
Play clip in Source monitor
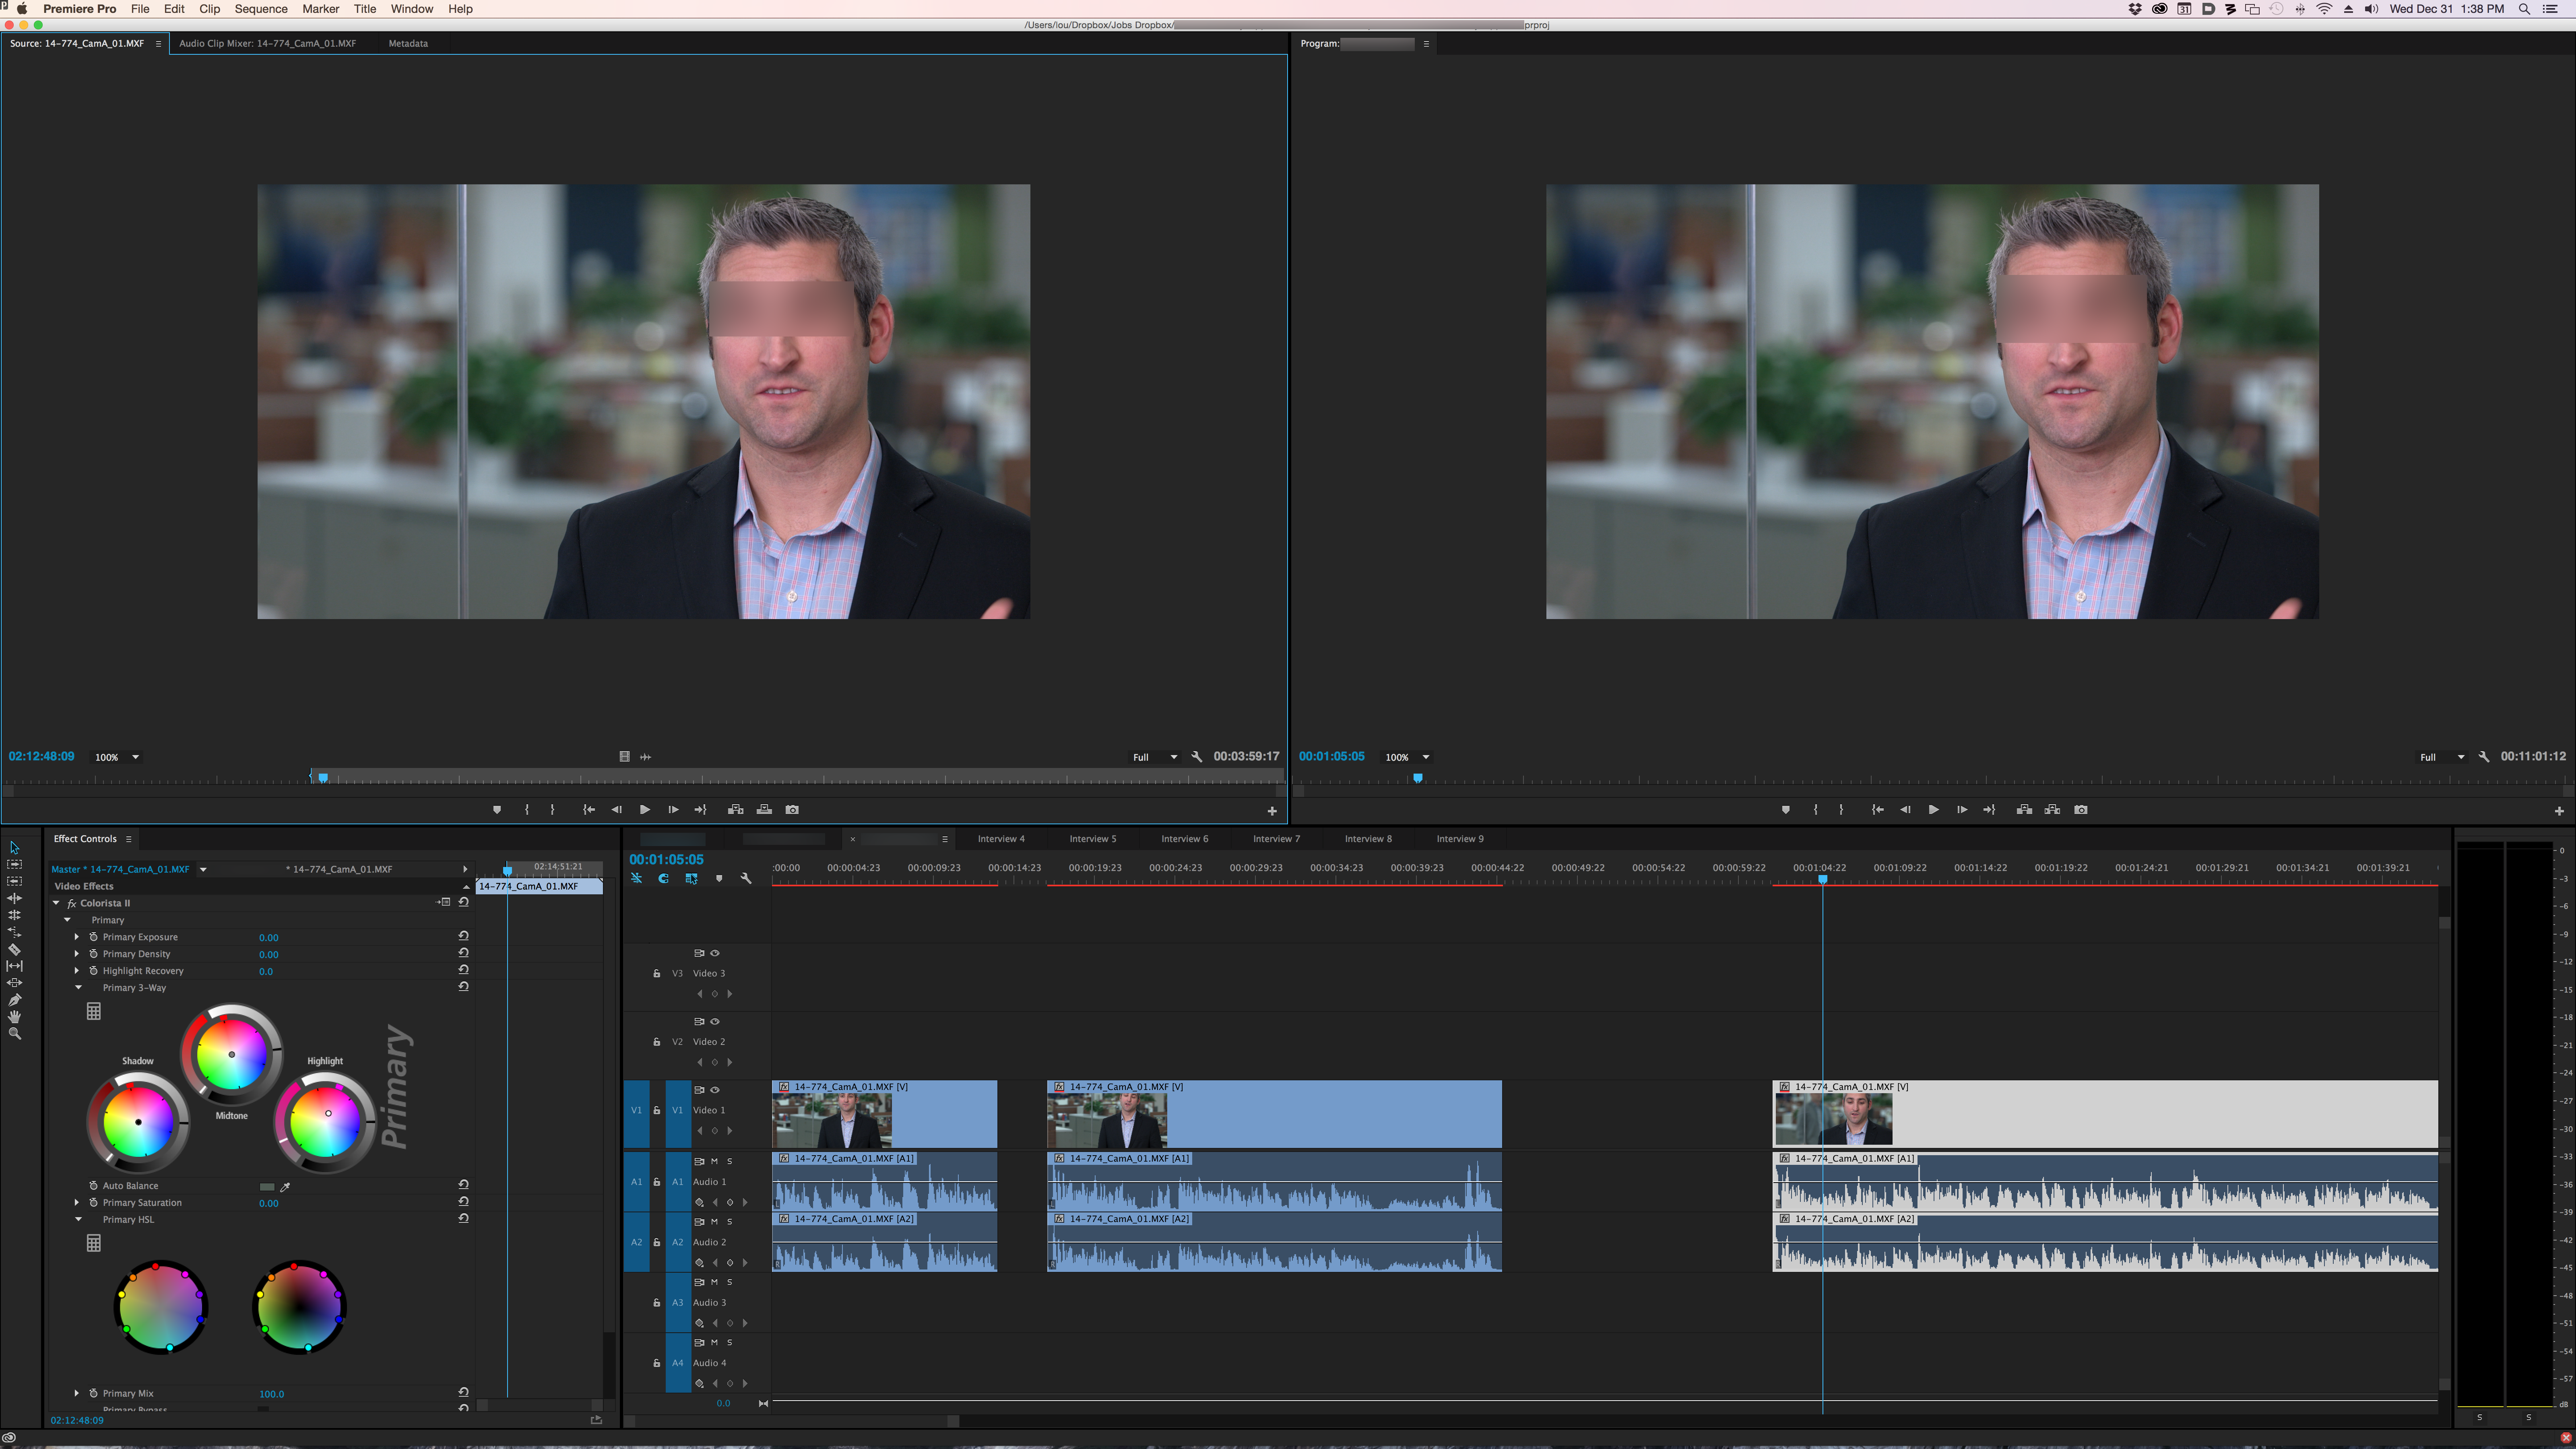[x=644, y=810]
